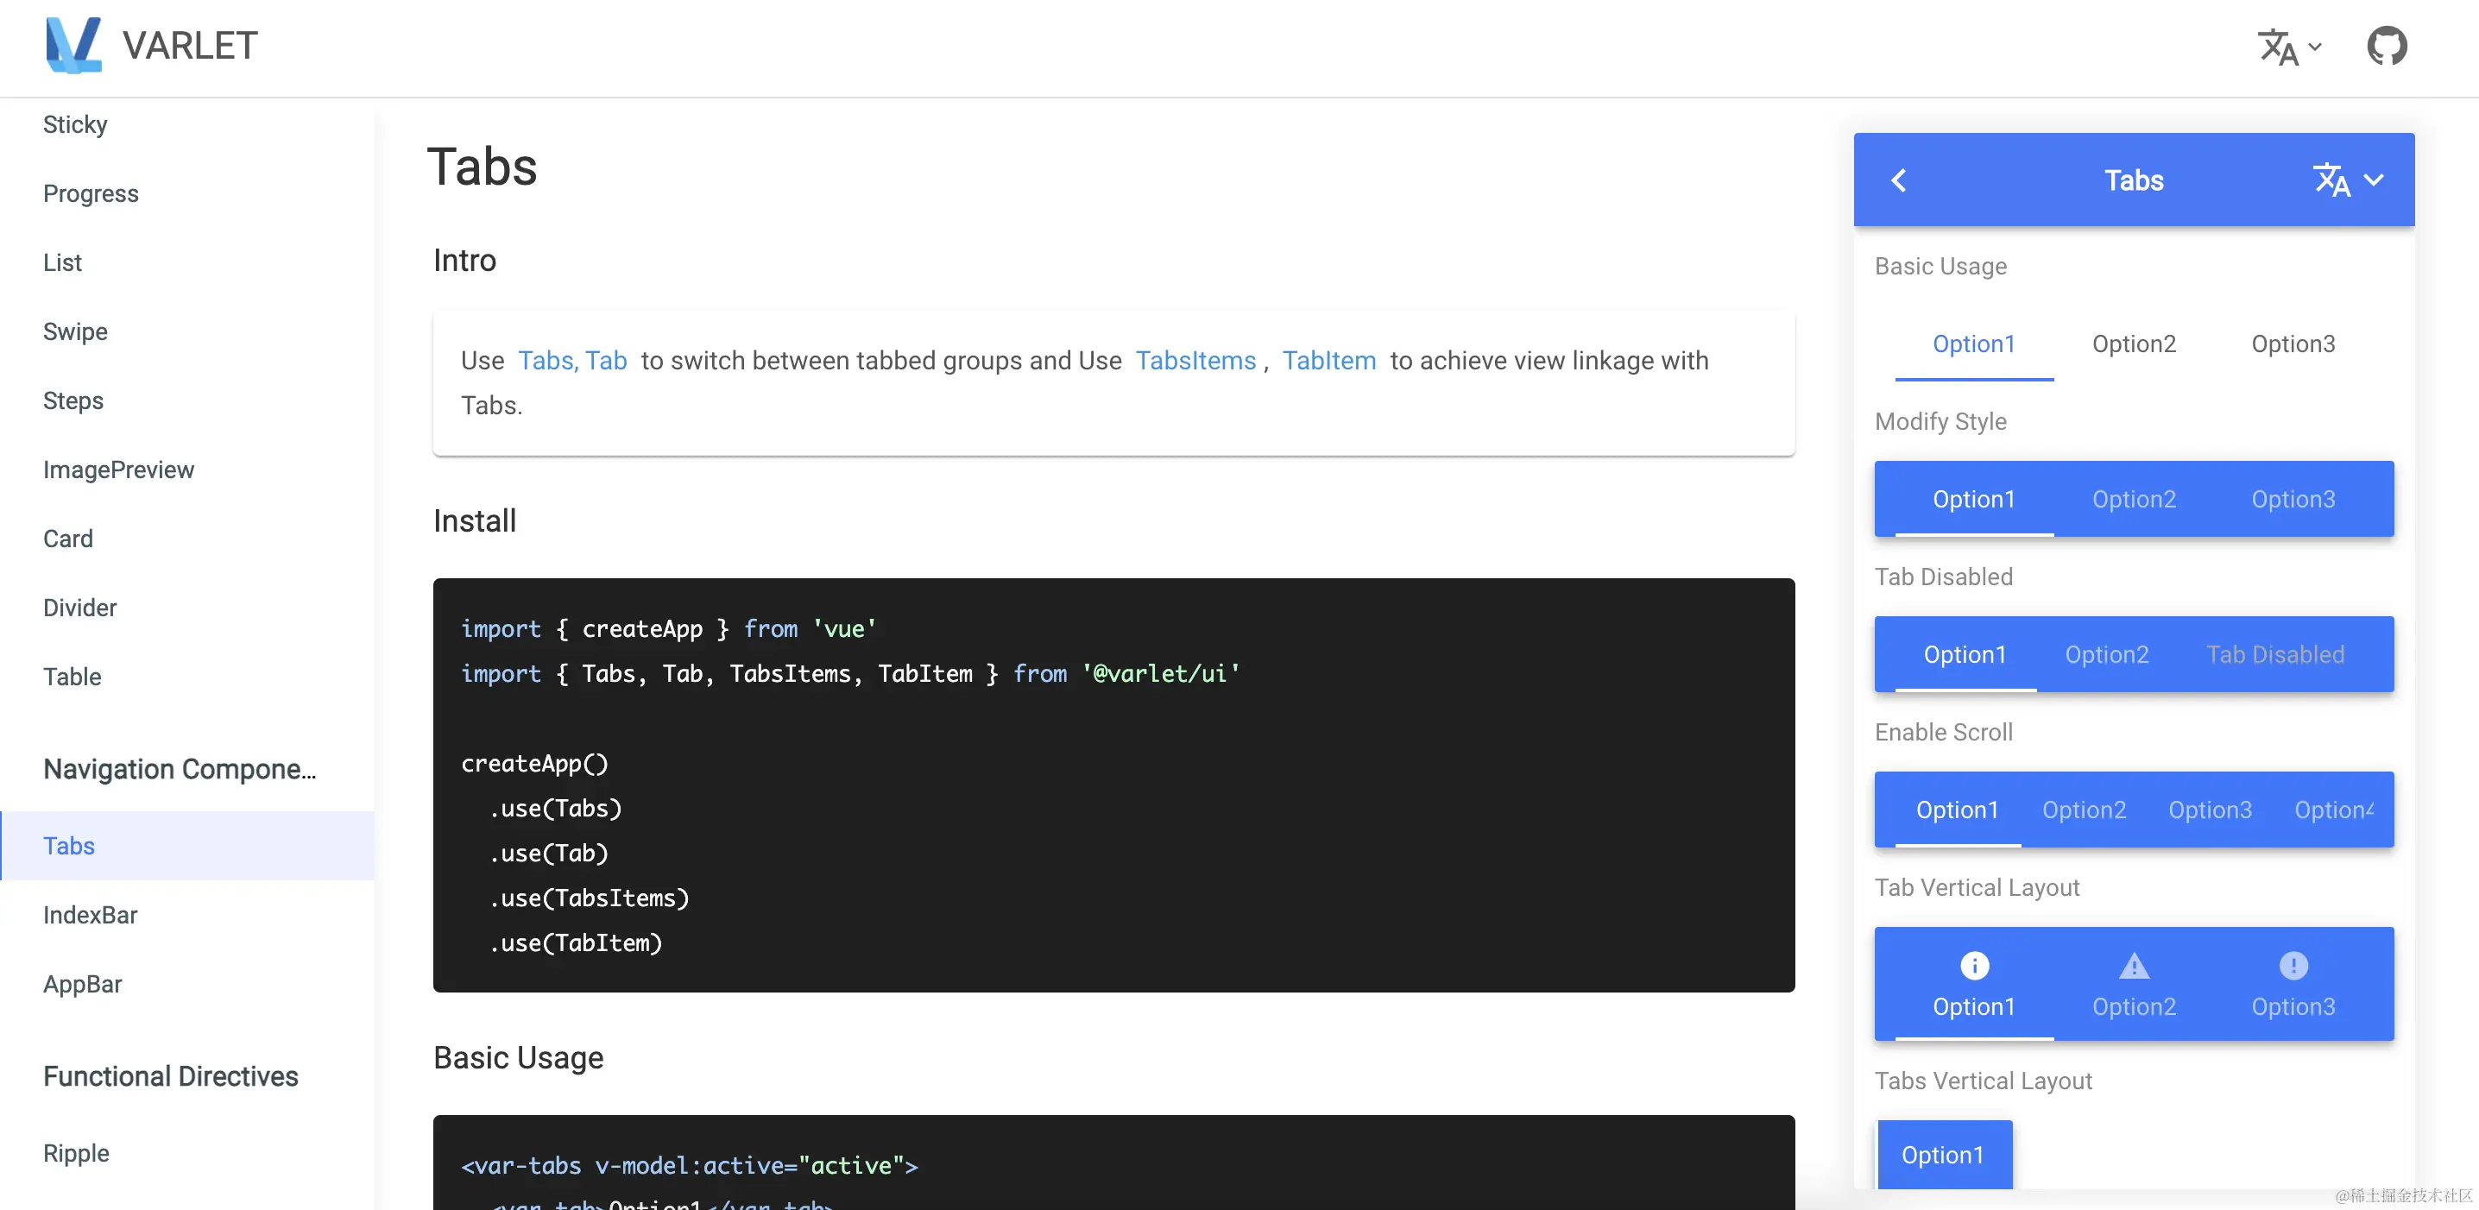
Task: Expand the header language dropdown chevron
Action: tap(2315, 46)
